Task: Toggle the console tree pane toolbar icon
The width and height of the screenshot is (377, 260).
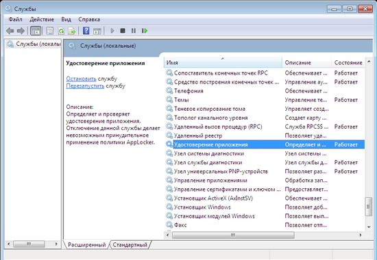Action: coord(36,31)
